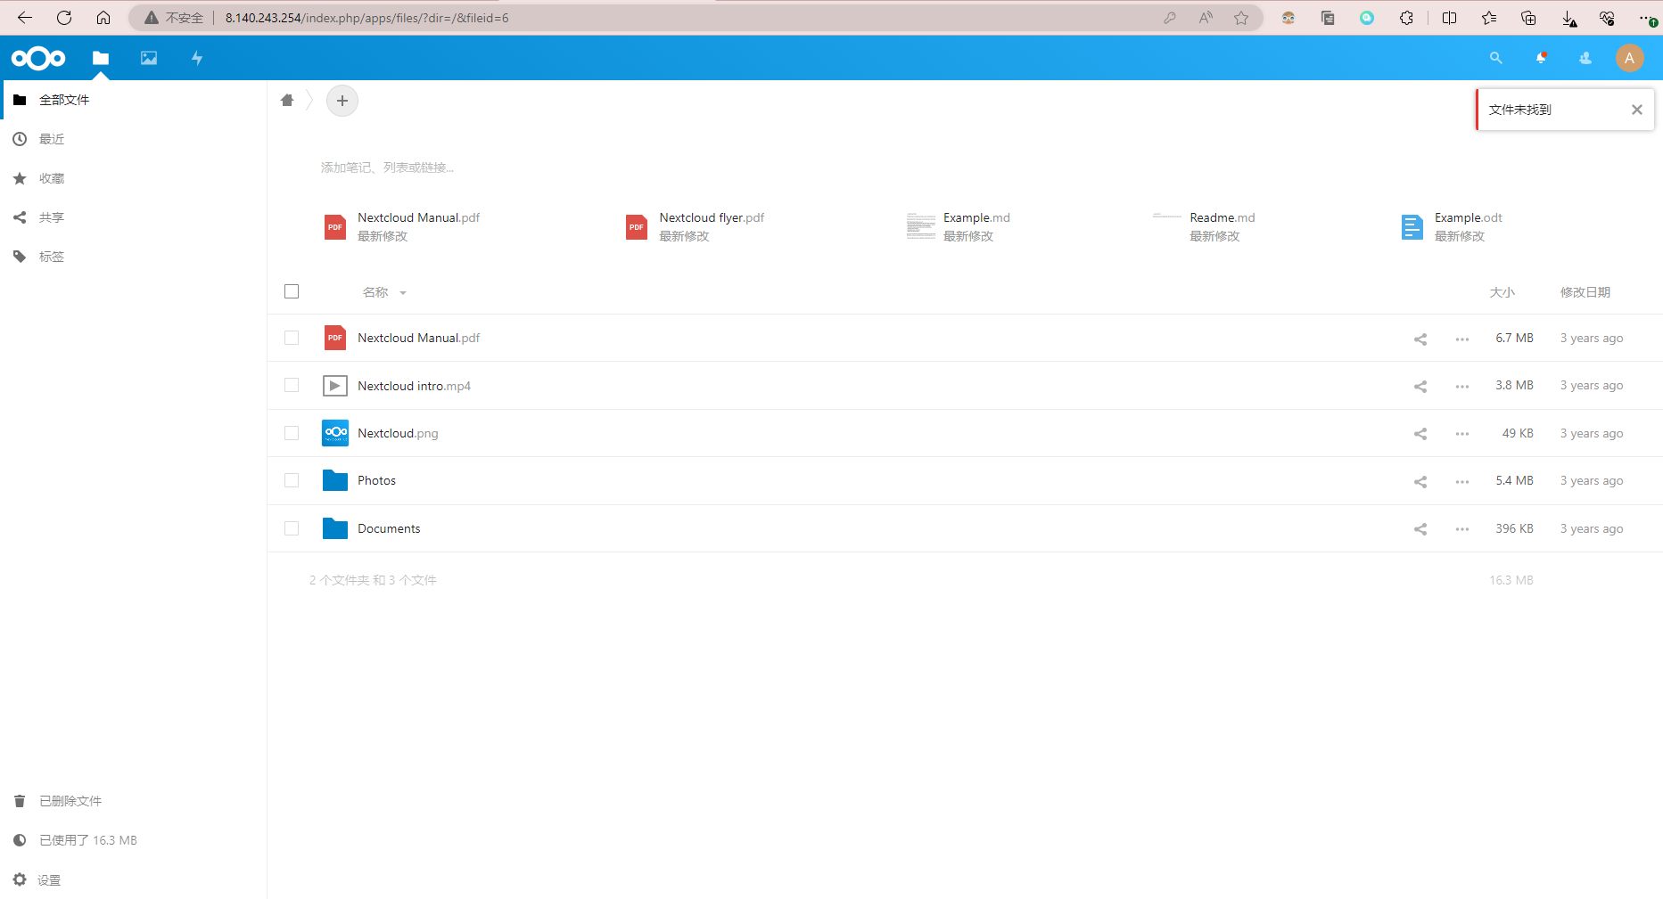1663x899 pixels.
Task: Share the Photos folder via share icon
Action: (1420, 481)
